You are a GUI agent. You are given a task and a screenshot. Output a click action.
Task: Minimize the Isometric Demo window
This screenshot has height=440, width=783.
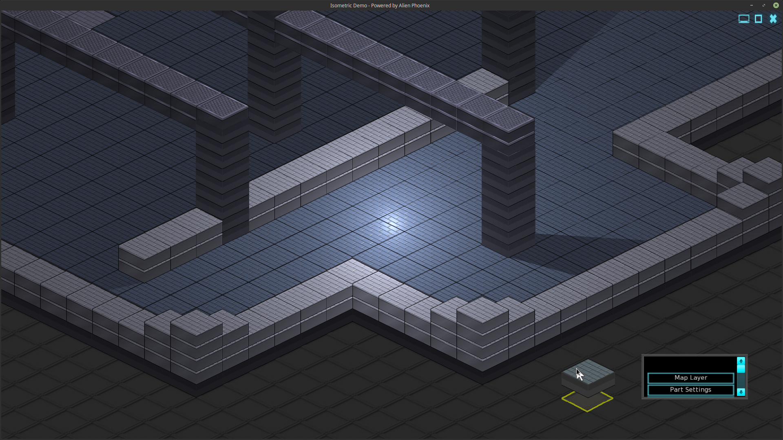point(751,5)
